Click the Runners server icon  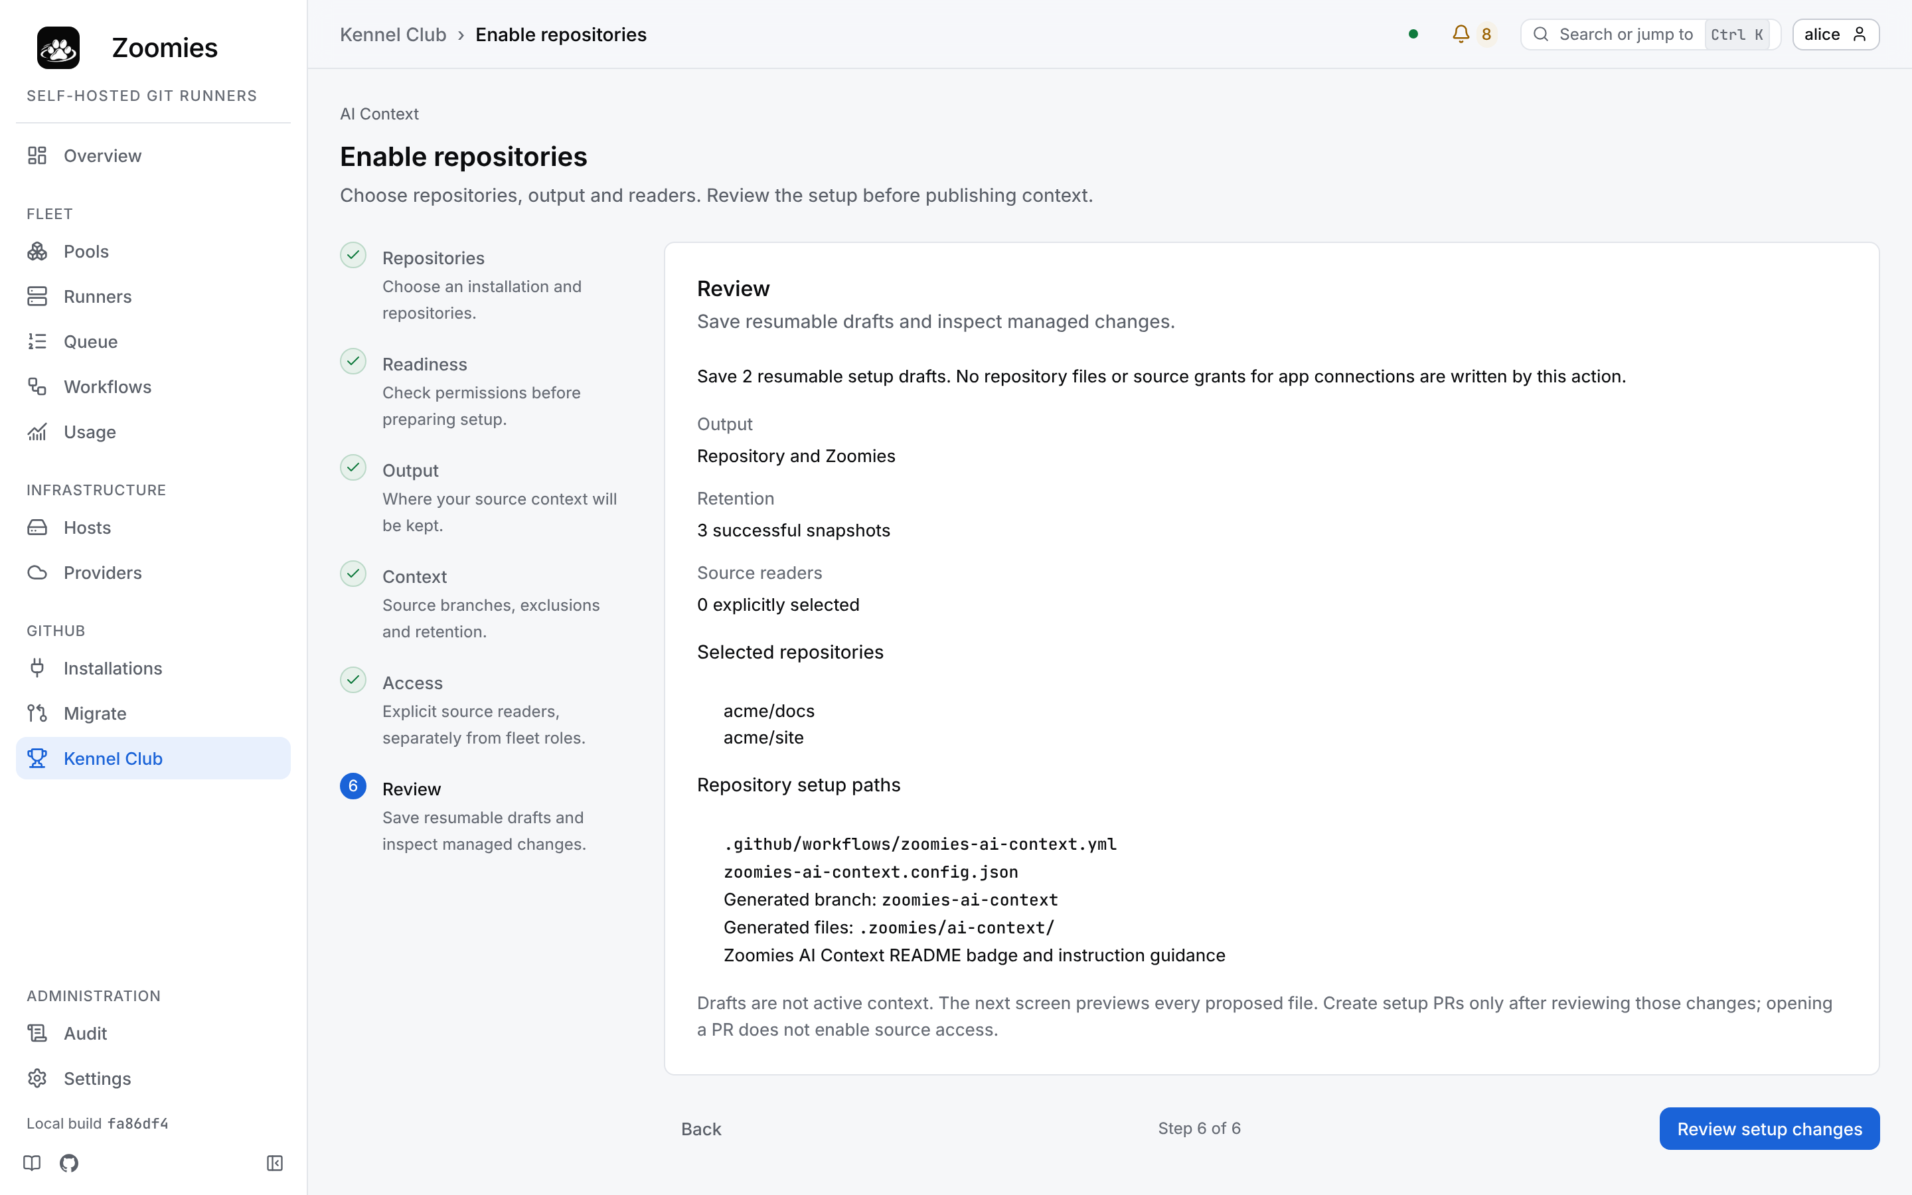[x=37, y=296]
